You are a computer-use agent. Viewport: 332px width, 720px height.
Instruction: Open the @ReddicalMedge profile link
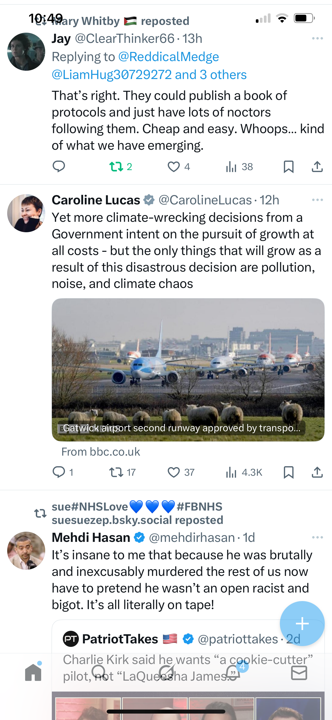click(x=168, y=57)
